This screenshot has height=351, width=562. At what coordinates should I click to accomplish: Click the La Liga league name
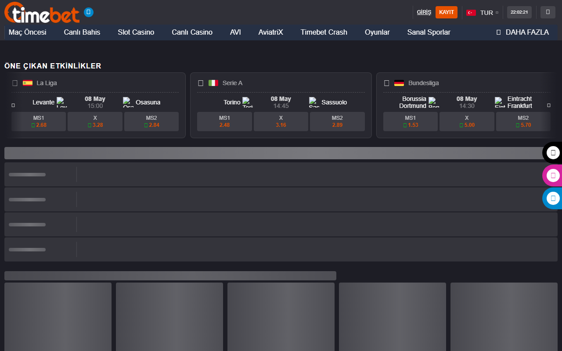pos(47,83)
